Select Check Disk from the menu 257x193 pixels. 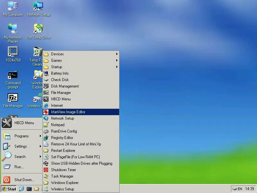point(81,80)
